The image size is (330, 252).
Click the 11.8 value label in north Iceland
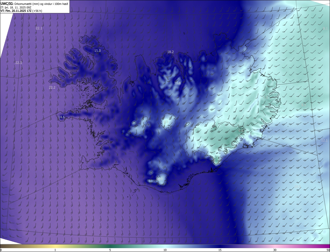[x=177, y=83]
